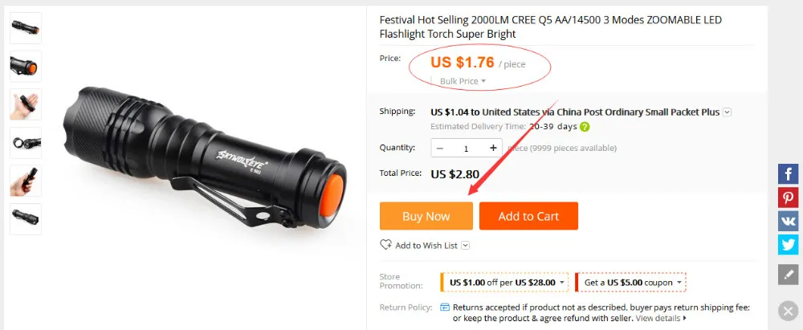Open the pencil edit icon
This screenshot has height=330, width=803.
pyautogui.click(x=789, y=274)
